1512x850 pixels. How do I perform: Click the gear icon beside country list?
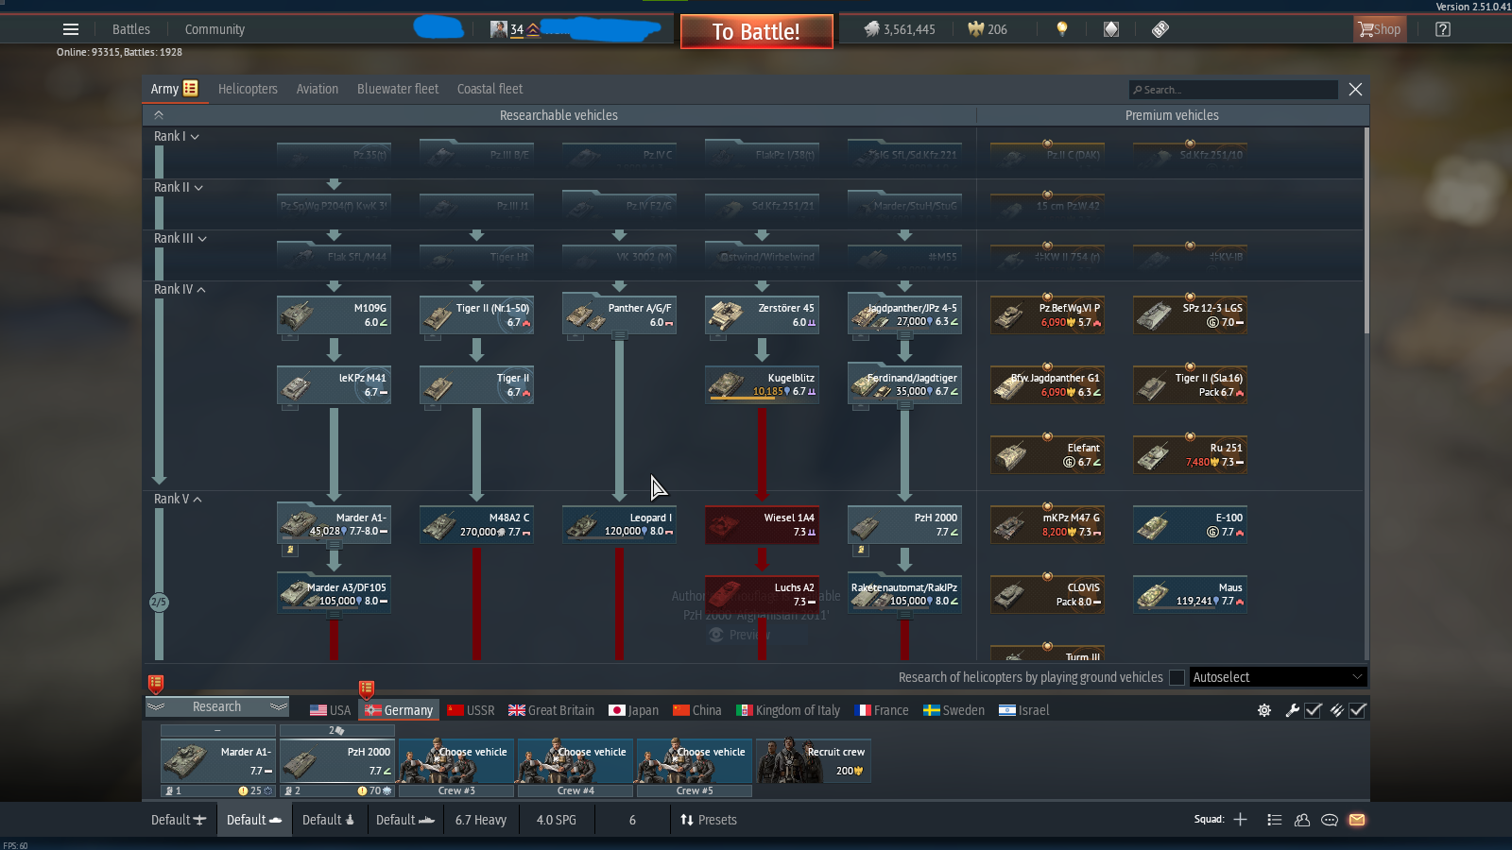point(1264,710)
